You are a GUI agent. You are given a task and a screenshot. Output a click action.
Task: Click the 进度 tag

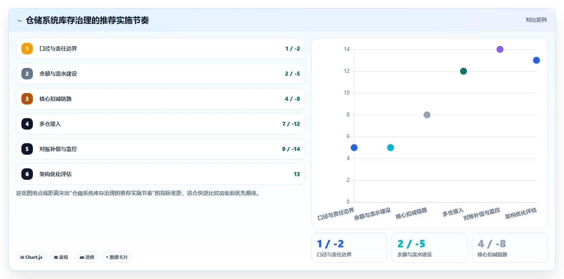(87, 257)
